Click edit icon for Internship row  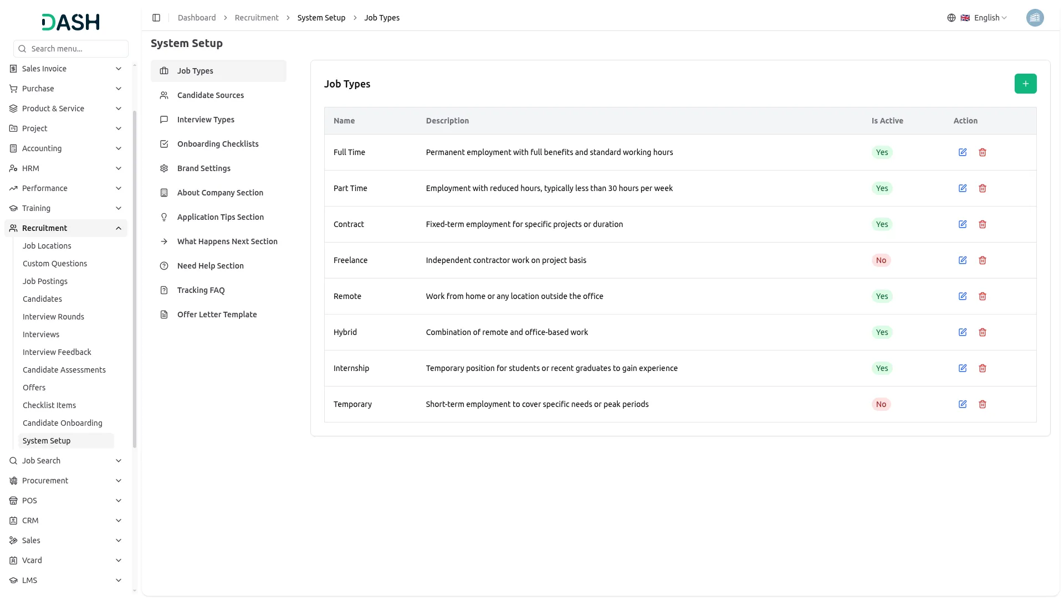point(963,368)
